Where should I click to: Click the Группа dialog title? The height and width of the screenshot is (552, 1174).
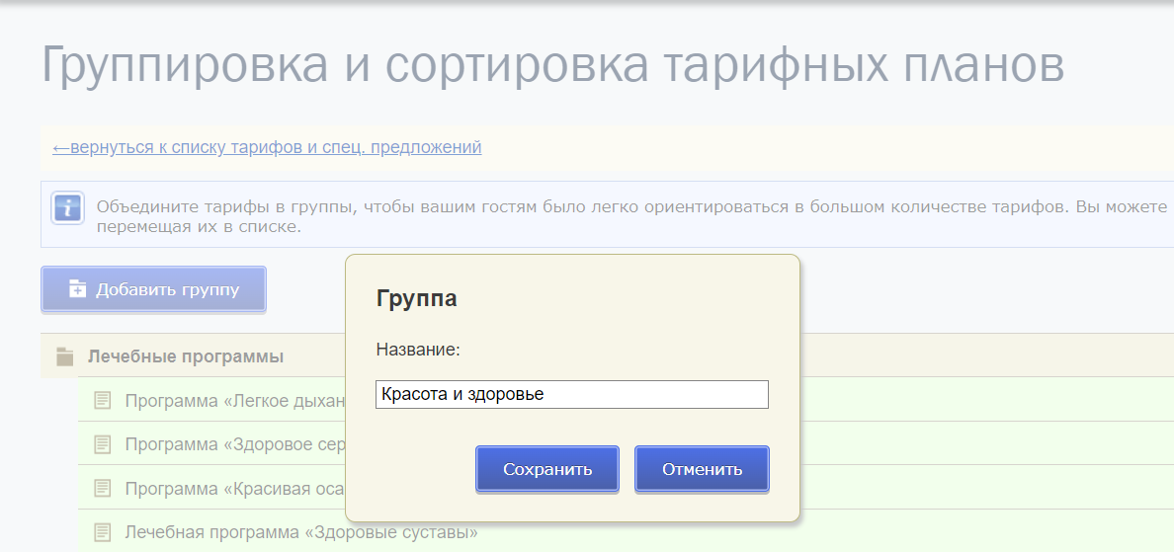coord(416,298)
